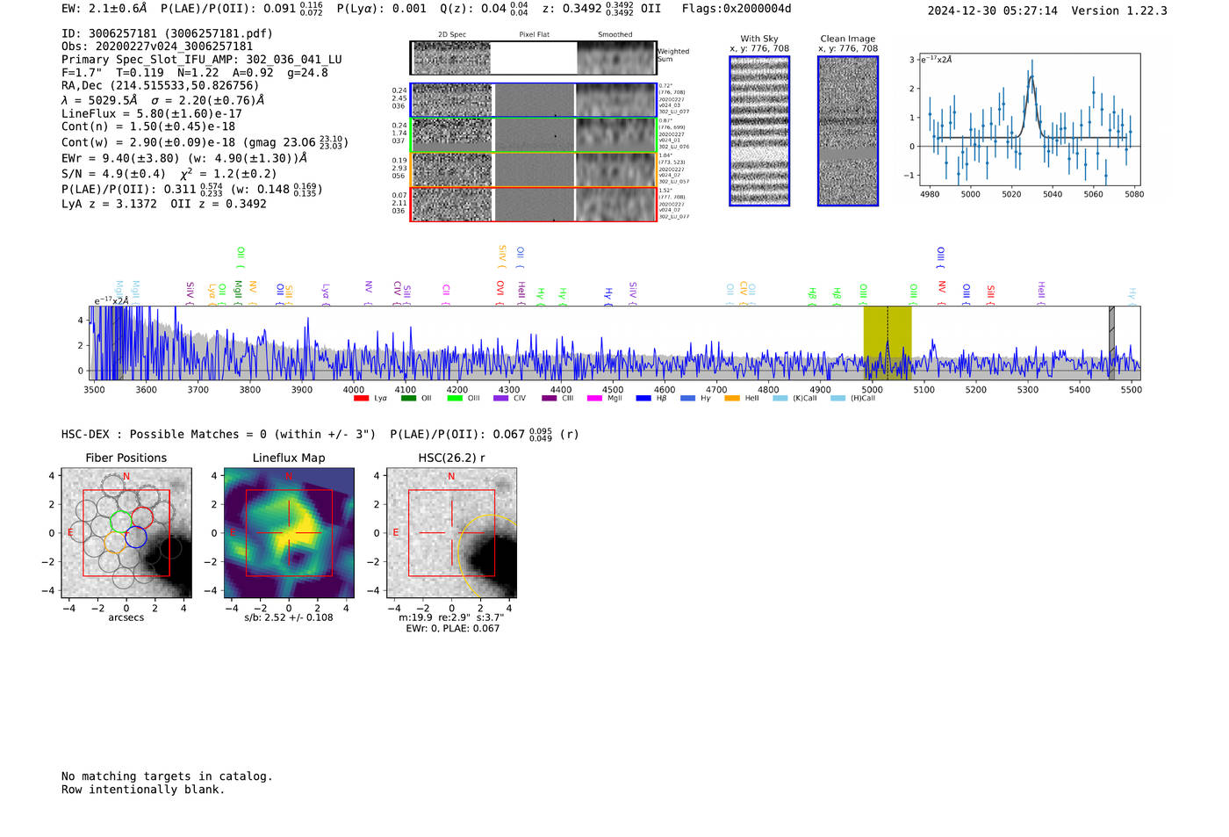This screenshot has width=1229, height=837.
Task: Select the Weighted Sum 2D spectrum strip
Action: tap(533, 58)
